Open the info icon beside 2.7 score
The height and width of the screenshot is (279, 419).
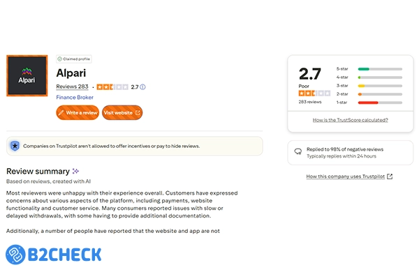[142, 87]
